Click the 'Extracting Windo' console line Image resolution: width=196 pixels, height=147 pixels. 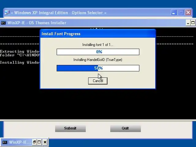(20, 51)
